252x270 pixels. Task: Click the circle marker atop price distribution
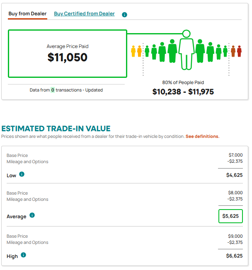(187, 34)
